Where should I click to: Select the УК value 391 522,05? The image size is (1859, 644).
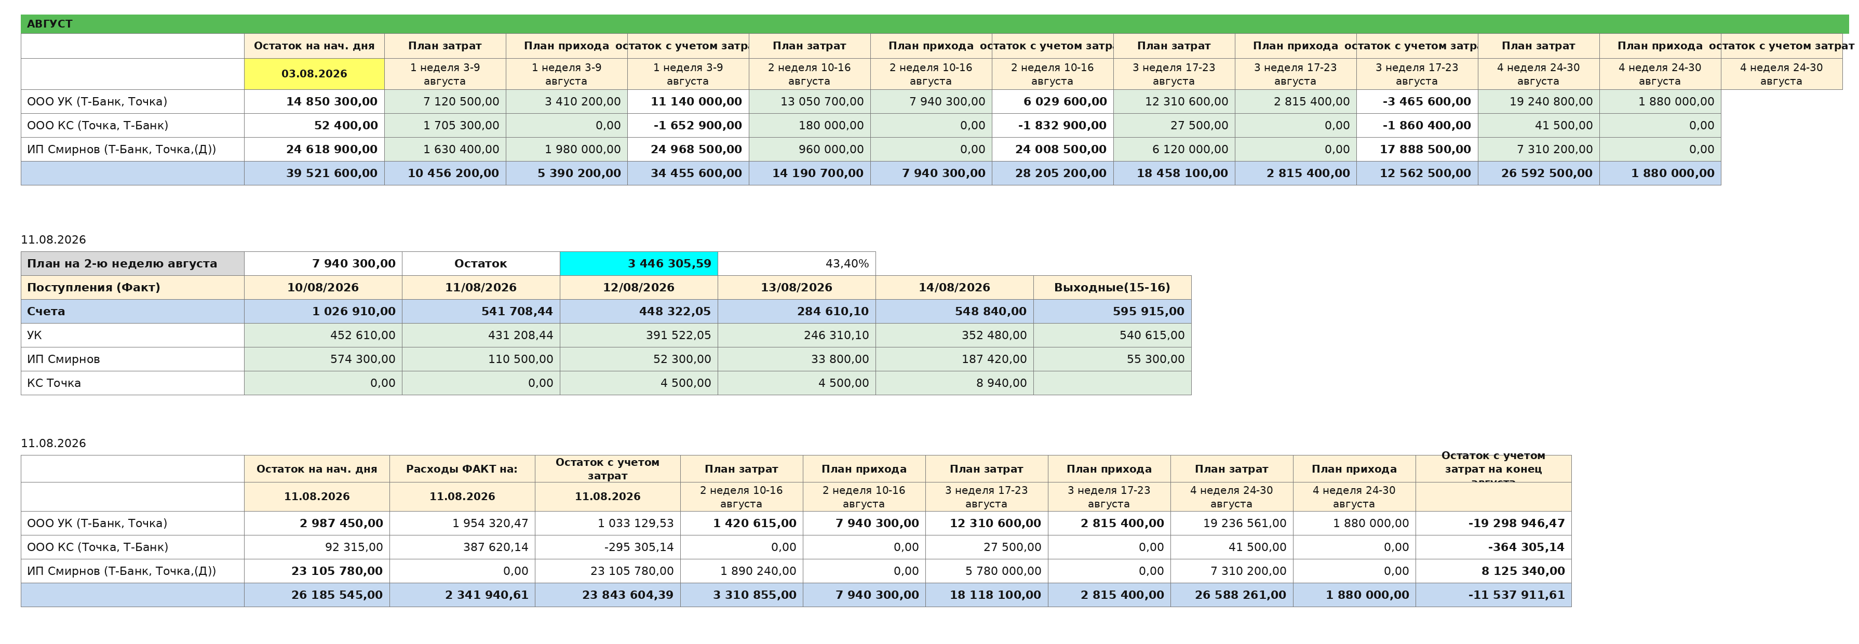point(639,335)
